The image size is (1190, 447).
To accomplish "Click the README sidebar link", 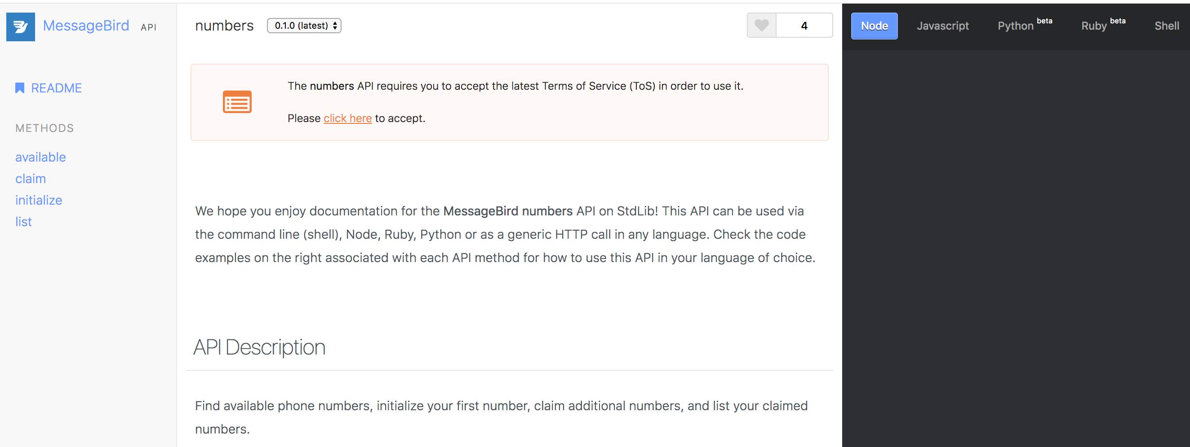I will click(x=56, y=88).
